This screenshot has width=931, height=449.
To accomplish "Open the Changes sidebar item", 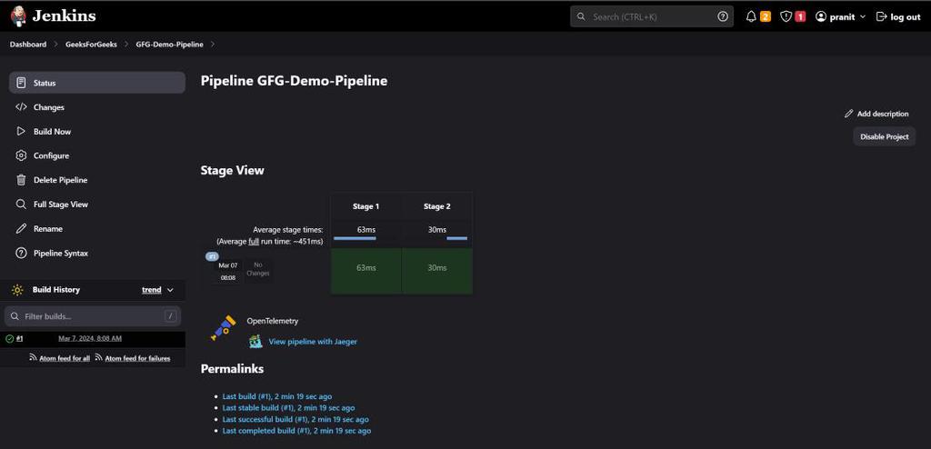I will point(96,107).
